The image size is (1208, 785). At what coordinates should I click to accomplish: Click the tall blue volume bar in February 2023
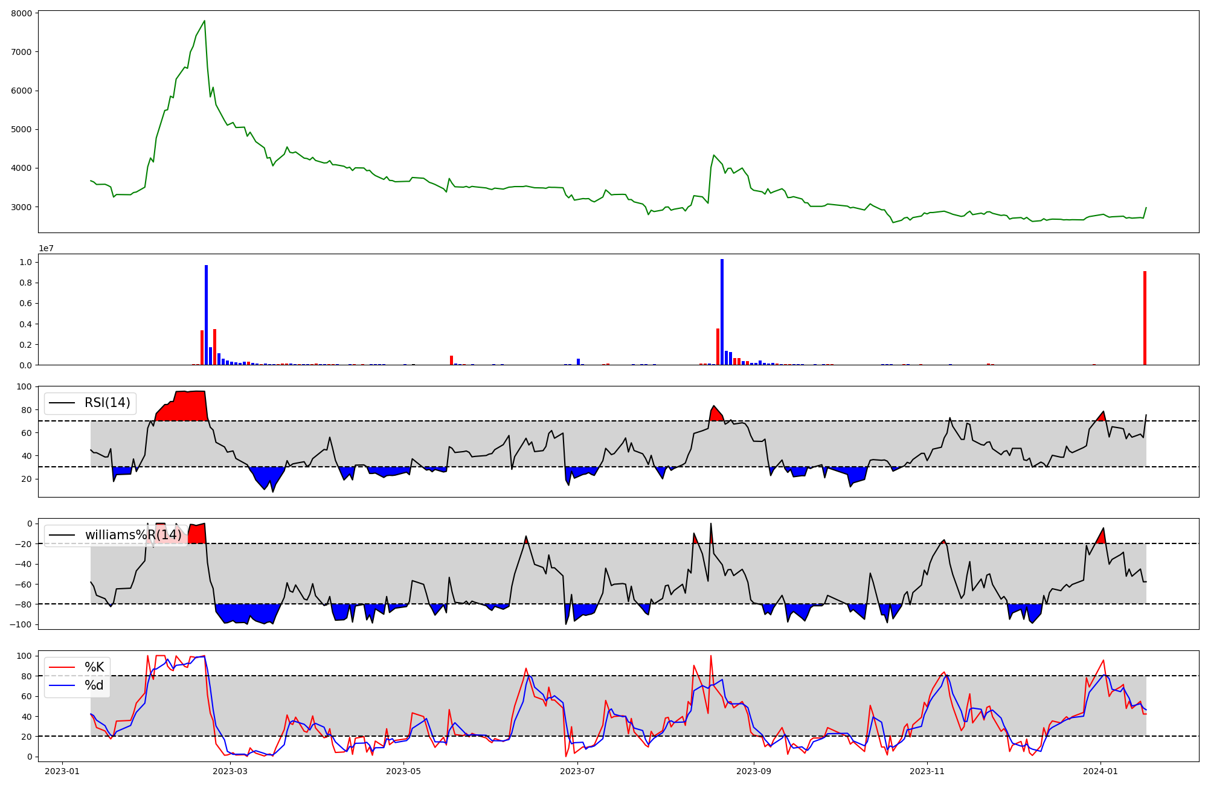point(206,315)
